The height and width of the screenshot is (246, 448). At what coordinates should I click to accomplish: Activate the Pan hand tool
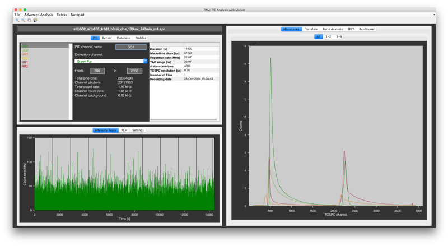tap(29, 20)
